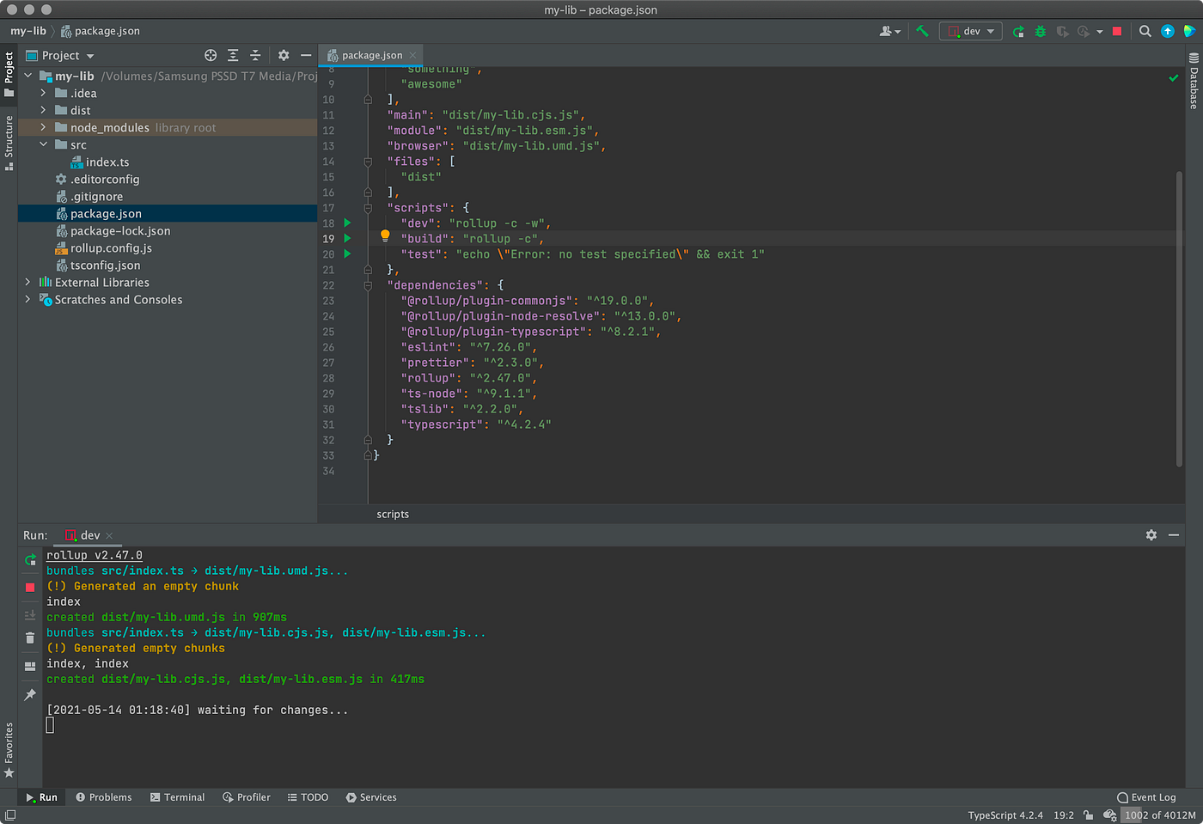Expand the node_modules folder
This screenshot has height=824, width=1203.
point(43,127)
